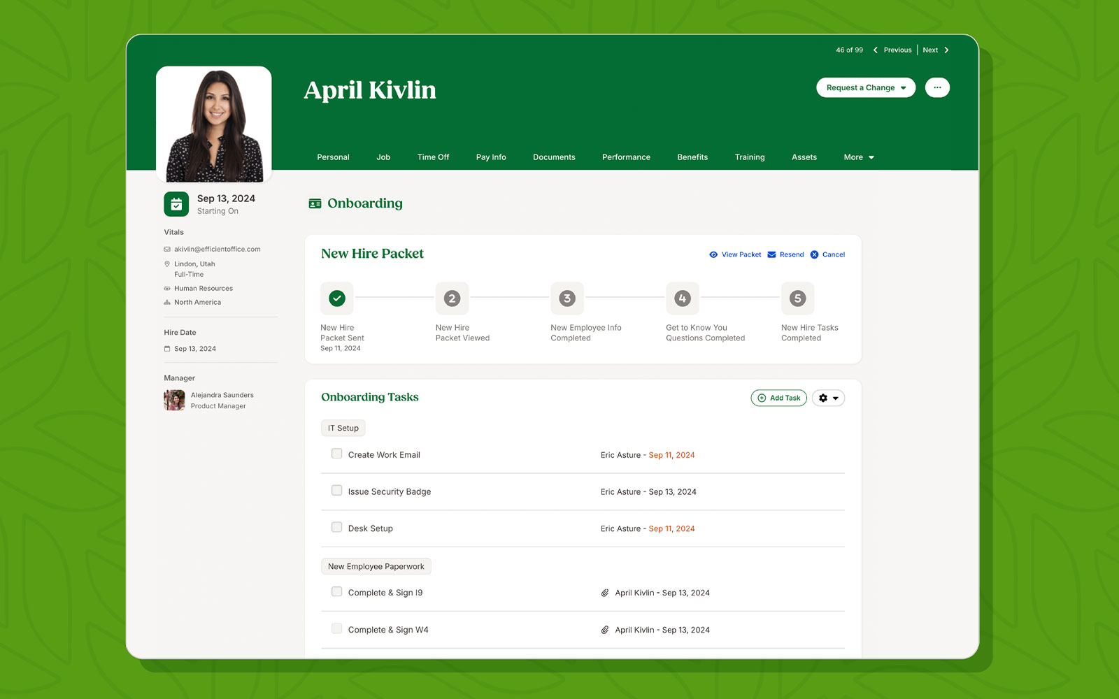
Task: Click the X circle icon beside Cancel
Action: pyautogui.click(x=814, y=254)
